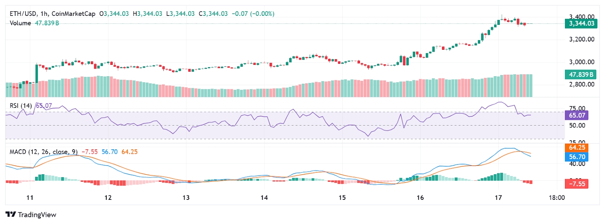Click the TradingView logo icon

[x=11, y=215]
